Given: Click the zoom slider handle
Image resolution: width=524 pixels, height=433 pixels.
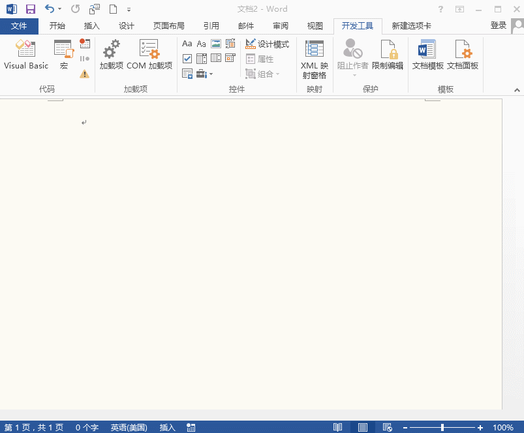Looking at the screenshot, I should coord(442,427).
